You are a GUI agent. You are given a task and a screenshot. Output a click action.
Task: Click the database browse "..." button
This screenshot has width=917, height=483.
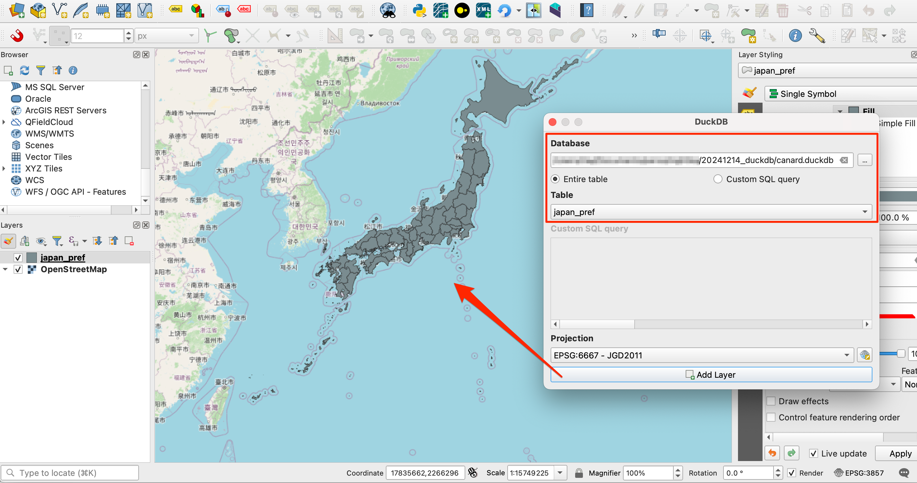coord(864,160)
